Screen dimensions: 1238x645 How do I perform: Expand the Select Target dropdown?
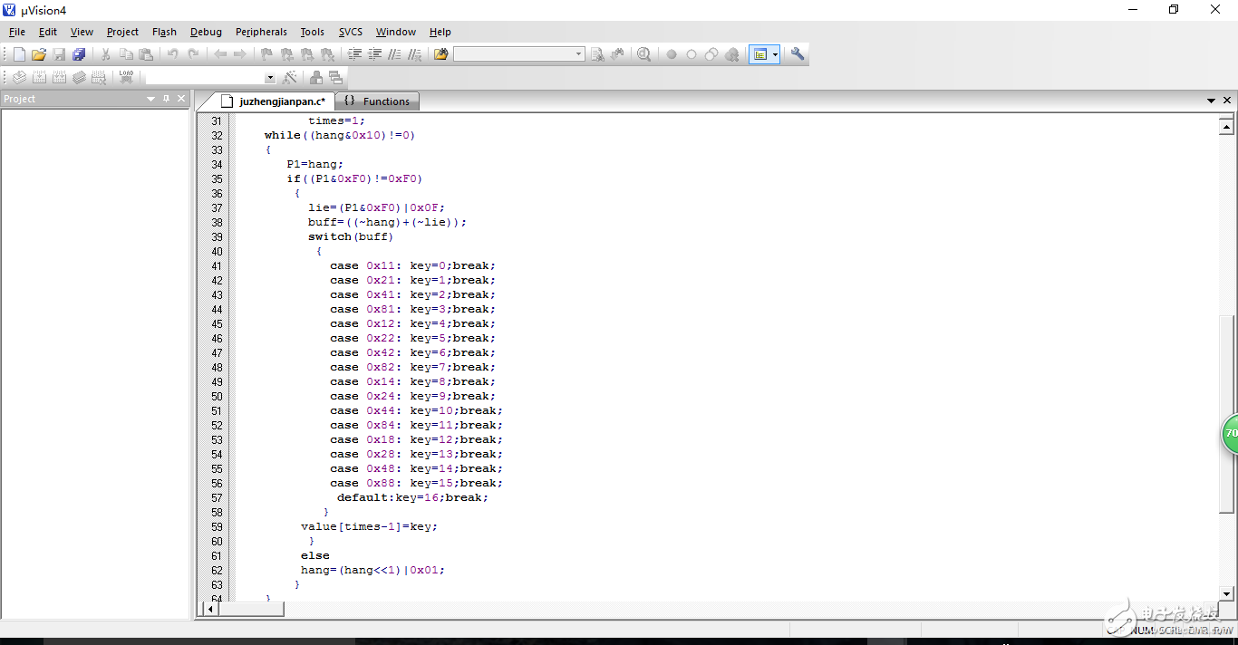point(270,78)
